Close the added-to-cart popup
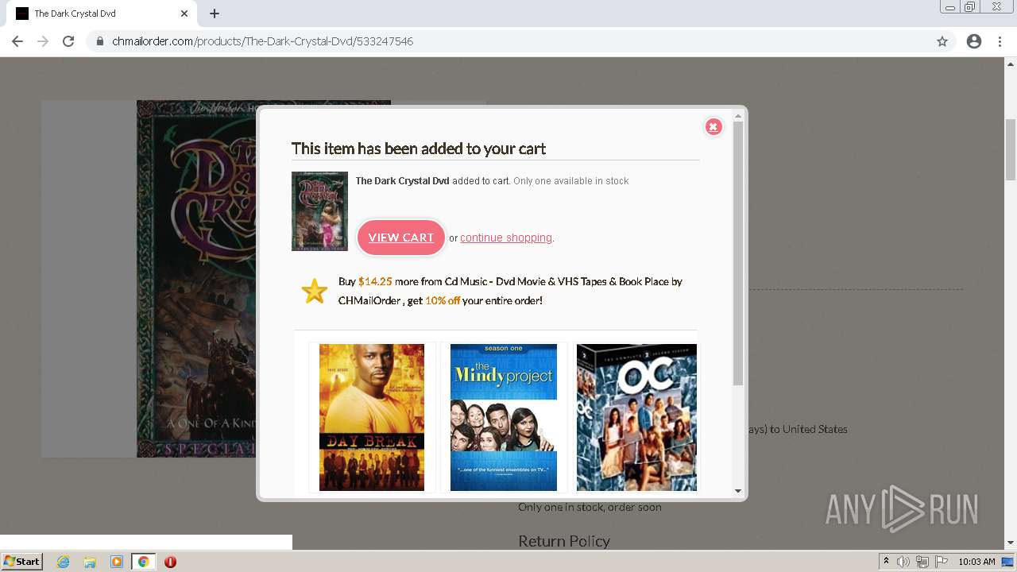1017x572 pixels. tap(713, 126)
